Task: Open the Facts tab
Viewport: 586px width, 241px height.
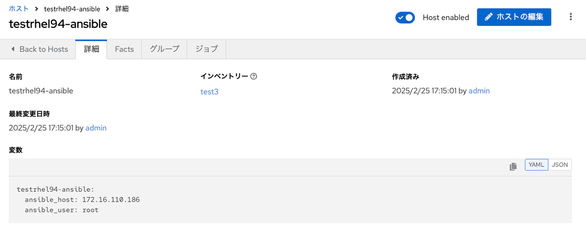Action: (124, 49)
